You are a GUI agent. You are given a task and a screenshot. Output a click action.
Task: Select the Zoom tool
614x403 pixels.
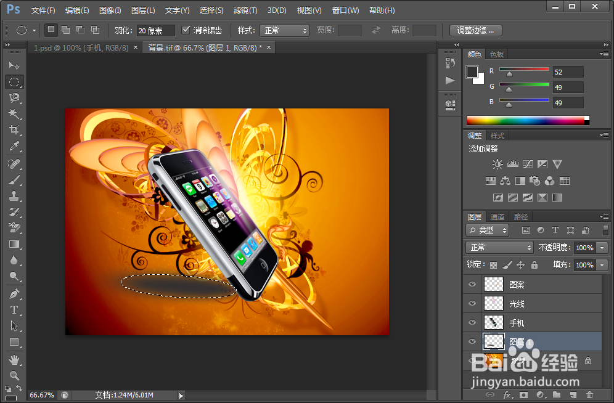click(x=14, y=376)
